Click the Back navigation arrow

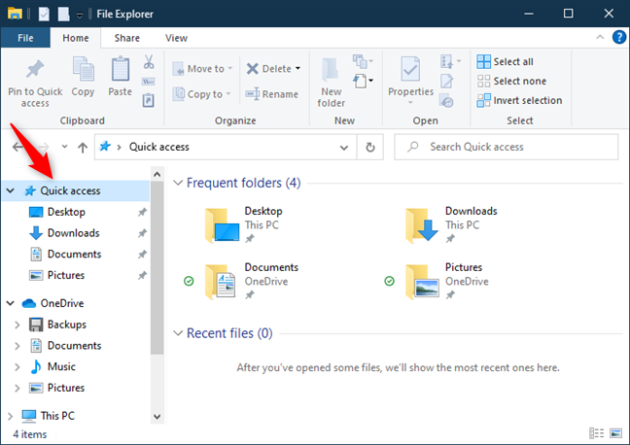[x=18, y=147]
